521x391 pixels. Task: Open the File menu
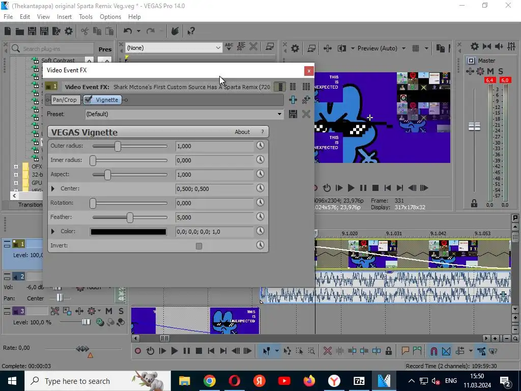[8, 17]
